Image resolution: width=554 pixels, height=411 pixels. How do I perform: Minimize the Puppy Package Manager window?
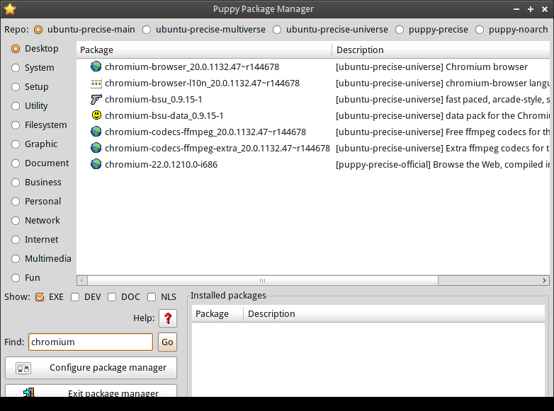516,9
